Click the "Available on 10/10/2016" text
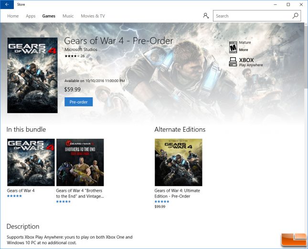308x249 pixels. 95,81
